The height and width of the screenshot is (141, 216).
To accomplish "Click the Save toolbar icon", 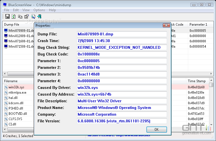I will pos(8,16).
